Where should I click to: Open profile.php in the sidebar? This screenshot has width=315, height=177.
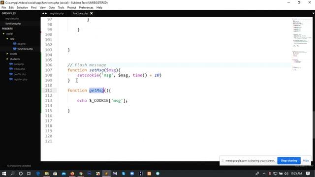tap(20, 74)
